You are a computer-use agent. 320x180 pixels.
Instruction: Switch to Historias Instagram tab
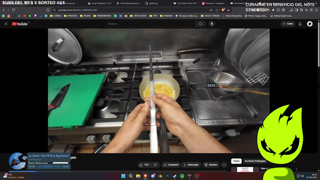point(213,3)
